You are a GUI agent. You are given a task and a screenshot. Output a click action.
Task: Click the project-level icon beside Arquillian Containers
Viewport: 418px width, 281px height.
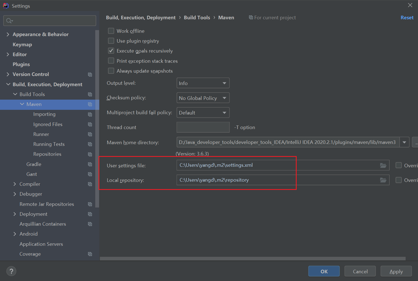[90, 224]
